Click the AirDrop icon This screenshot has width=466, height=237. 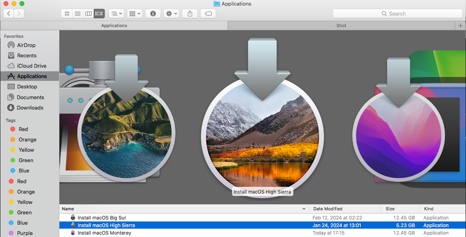click(x=11, y=45)
